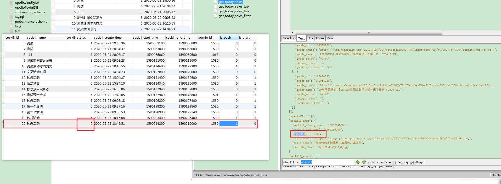Select the get_today_sales request entry
Screen dimensions: 501x184
[230, 2]
